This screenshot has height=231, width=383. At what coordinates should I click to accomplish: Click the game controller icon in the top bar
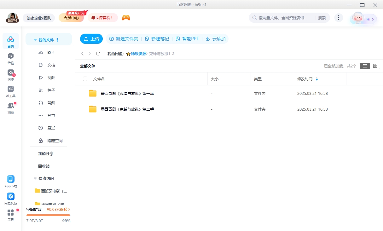[126, 18]
